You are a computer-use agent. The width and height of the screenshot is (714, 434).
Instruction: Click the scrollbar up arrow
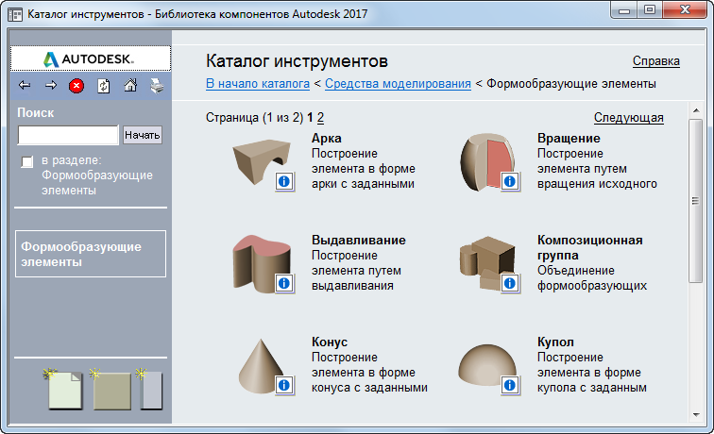[696, 110]
